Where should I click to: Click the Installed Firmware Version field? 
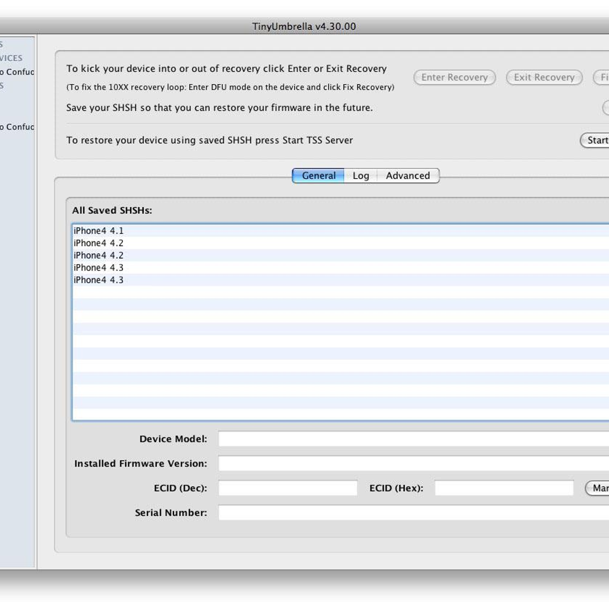(414, 463)
